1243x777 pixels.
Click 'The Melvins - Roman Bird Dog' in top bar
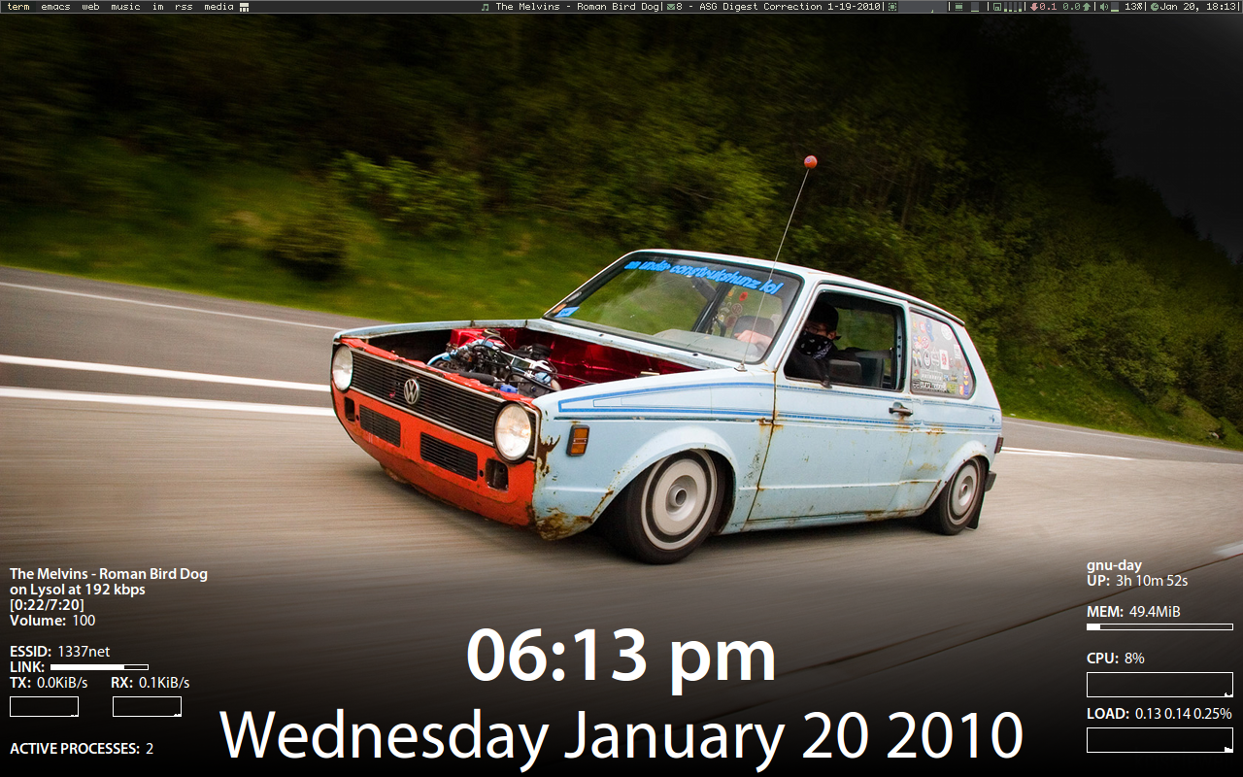(x=578, y=7)
